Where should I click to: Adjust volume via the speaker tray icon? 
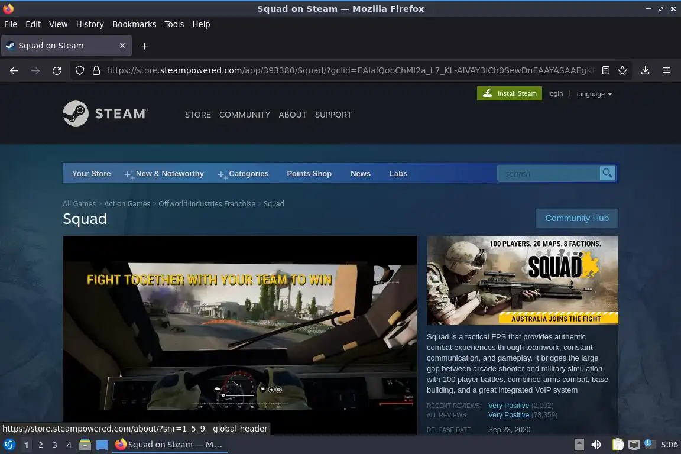[x=596, y=445]
